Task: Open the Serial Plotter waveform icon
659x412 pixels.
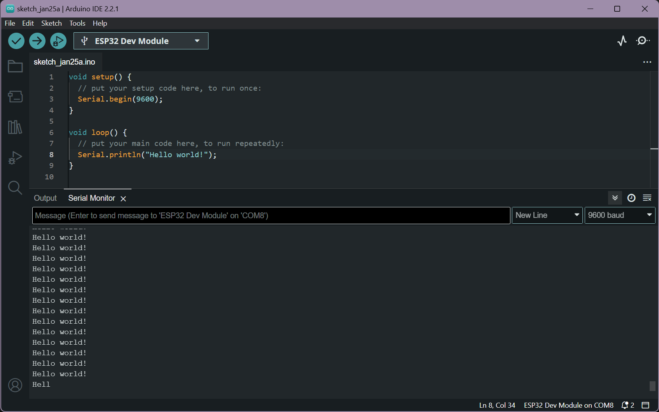Action: pos(622,41)
